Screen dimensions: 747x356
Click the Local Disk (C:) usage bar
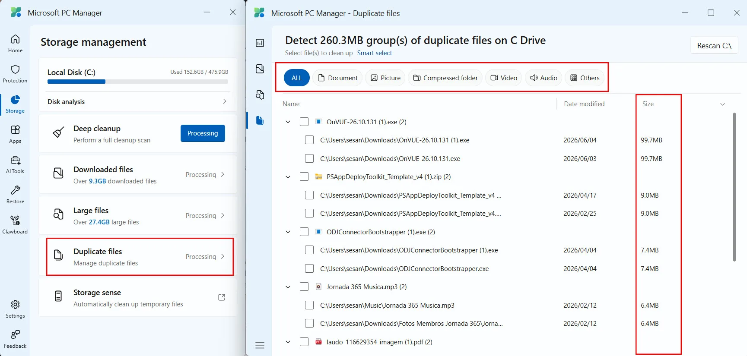138,82
